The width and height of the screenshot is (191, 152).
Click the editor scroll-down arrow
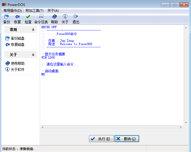[x=186, y=123]
